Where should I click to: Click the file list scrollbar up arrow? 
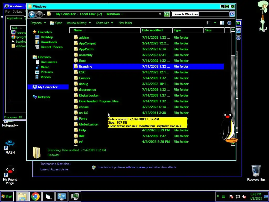point(233,29)
